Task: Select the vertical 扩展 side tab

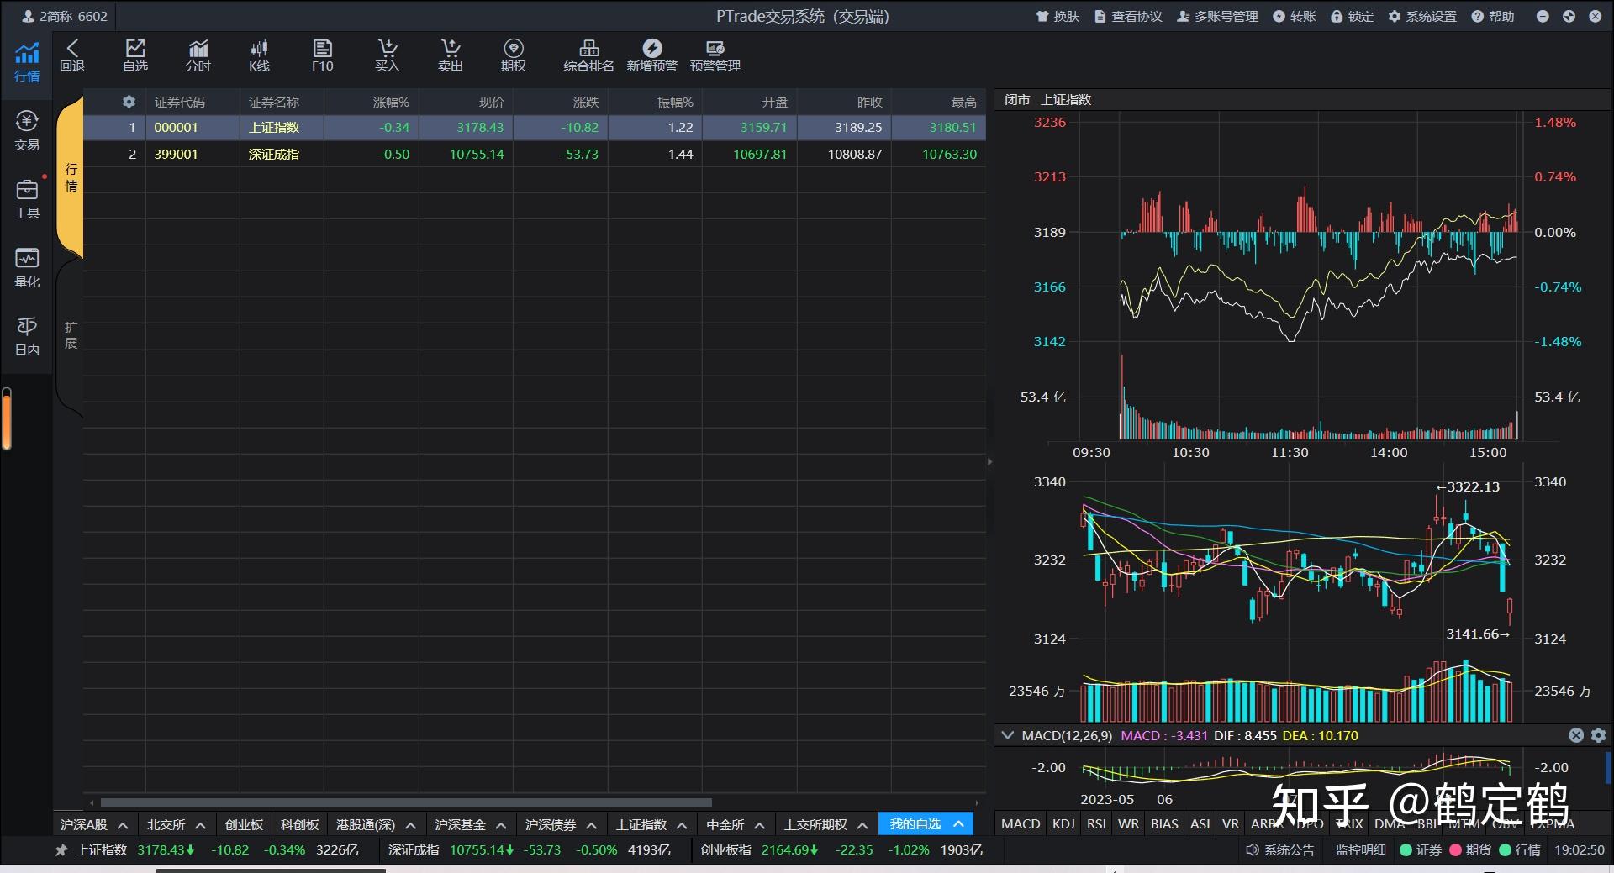Action: [x=71, y=335]
